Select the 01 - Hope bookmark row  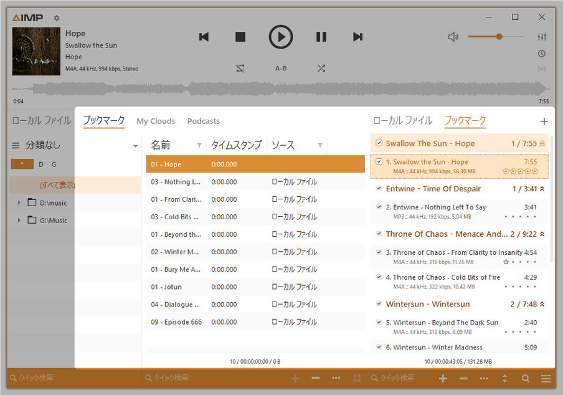click(x=255, y=164)
